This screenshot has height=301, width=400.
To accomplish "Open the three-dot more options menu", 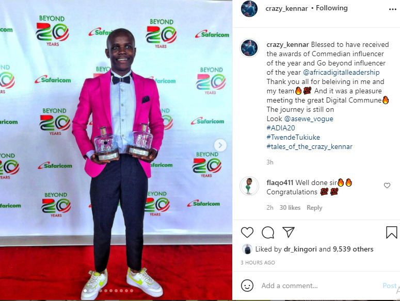I will point(393,9).
